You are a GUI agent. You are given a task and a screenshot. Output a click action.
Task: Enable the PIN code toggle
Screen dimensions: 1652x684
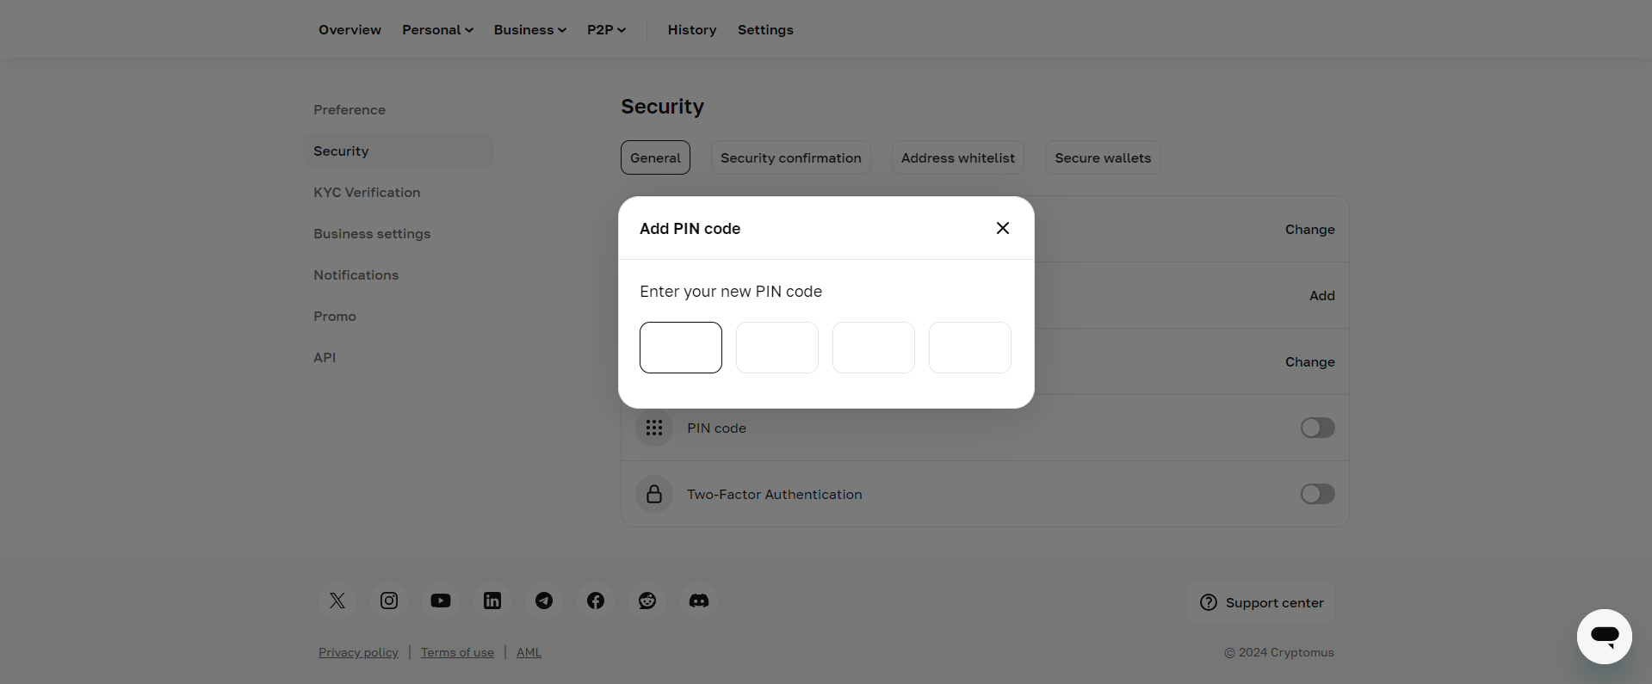pyautogui.click(x=1316, y=428)
